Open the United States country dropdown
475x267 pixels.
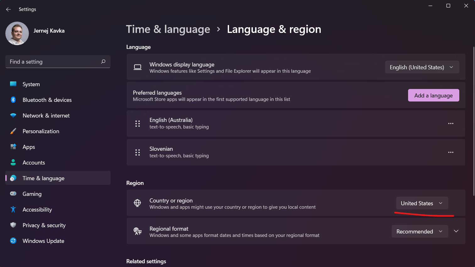click(x=422, y=203)
